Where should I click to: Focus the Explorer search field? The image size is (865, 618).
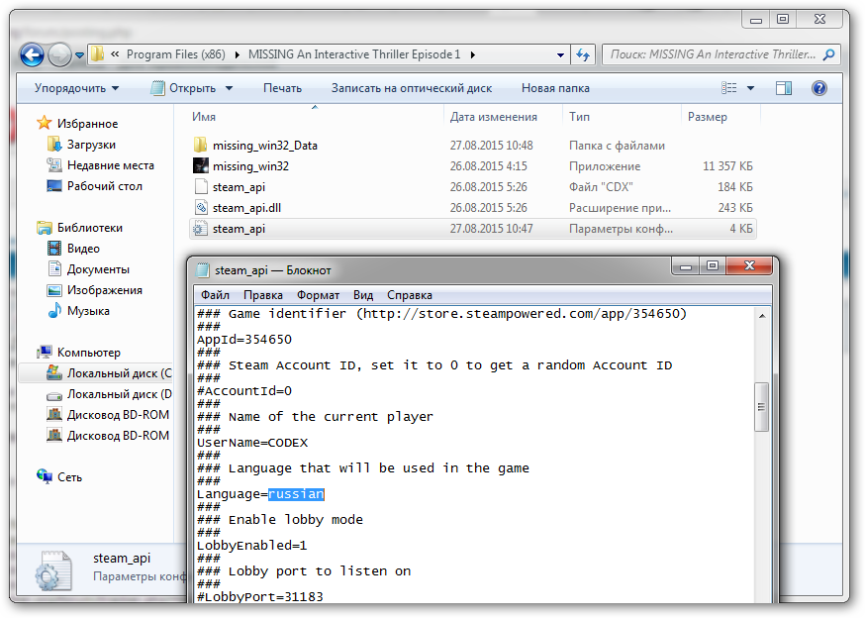click(713, 54)
